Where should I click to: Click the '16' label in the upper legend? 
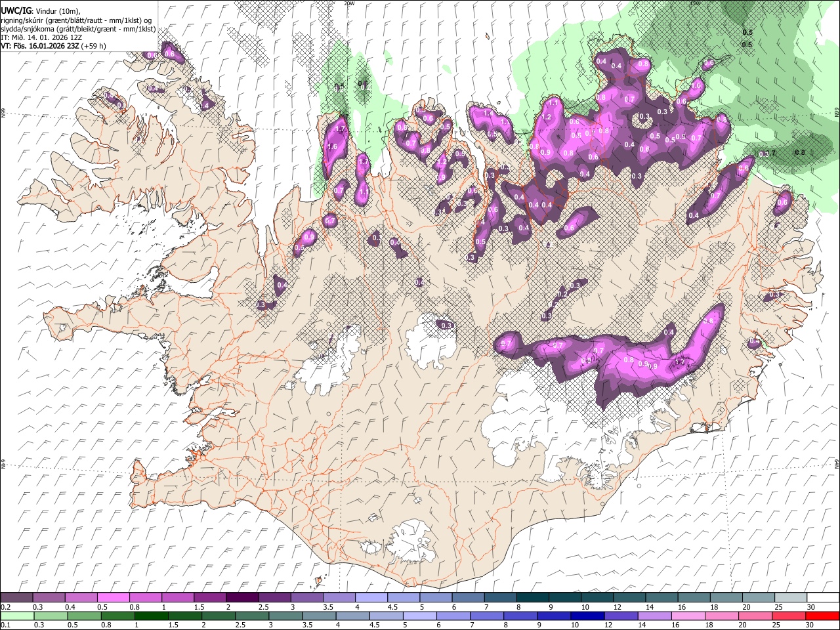pyautogui.click(x=682, y=607)
